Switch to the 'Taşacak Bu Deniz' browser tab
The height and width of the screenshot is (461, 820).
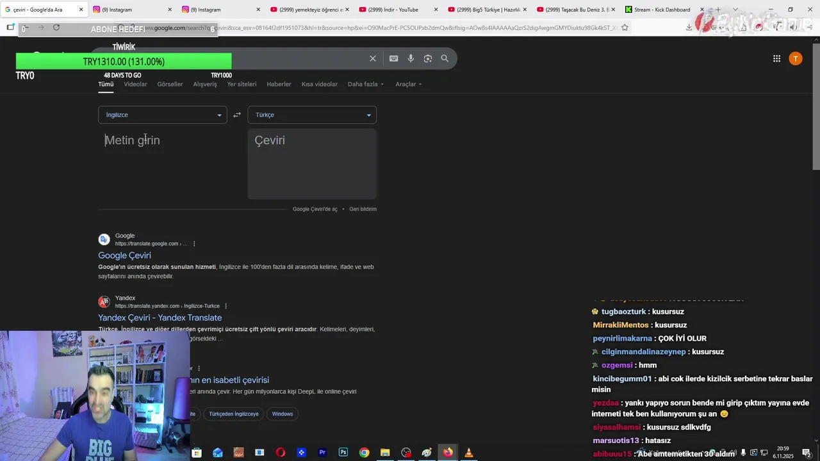(x=576, y=10)
